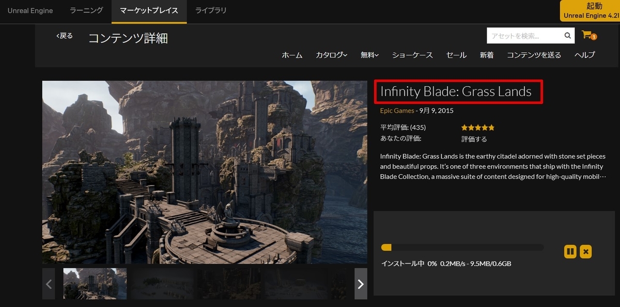The image size is (620, 307).
Task: Click the main citadel preview image
Action: pos(205,172)
